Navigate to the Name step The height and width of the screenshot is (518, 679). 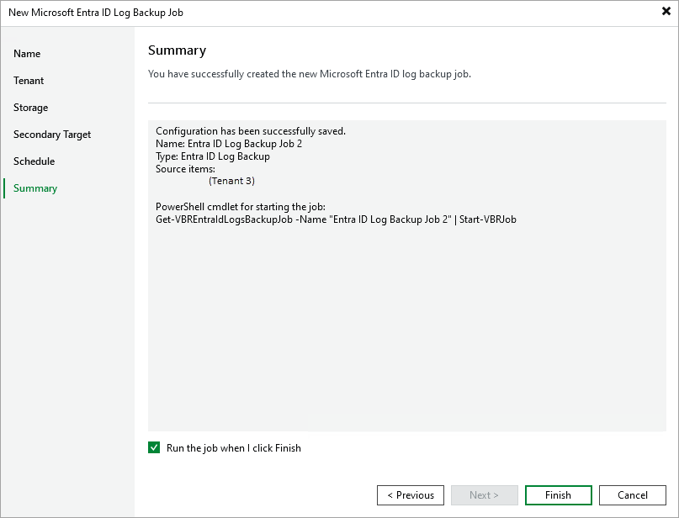point(27,53)
